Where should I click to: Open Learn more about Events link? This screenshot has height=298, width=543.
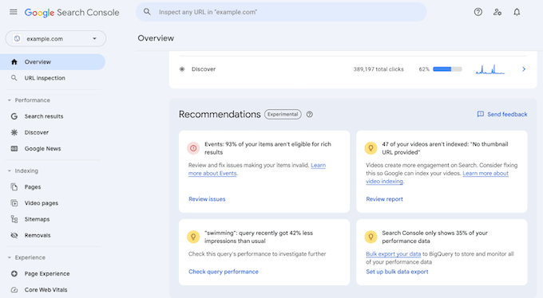point(257,170)
